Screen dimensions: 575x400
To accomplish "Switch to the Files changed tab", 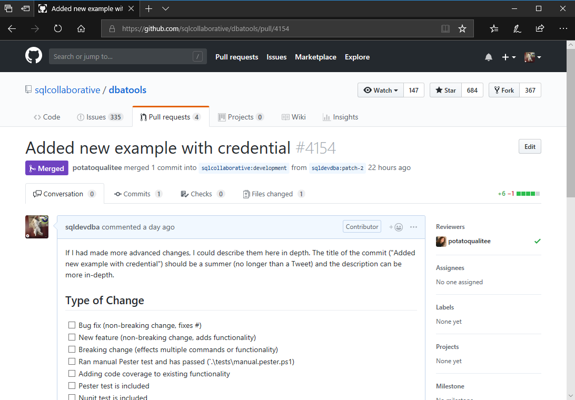I will pos(273,194).
